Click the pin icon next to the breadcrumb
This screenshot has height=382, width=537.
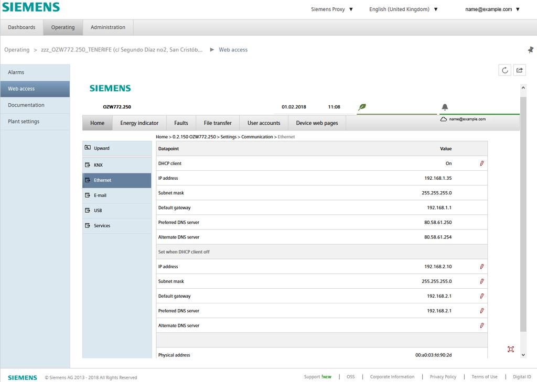[x=531, y=50]
